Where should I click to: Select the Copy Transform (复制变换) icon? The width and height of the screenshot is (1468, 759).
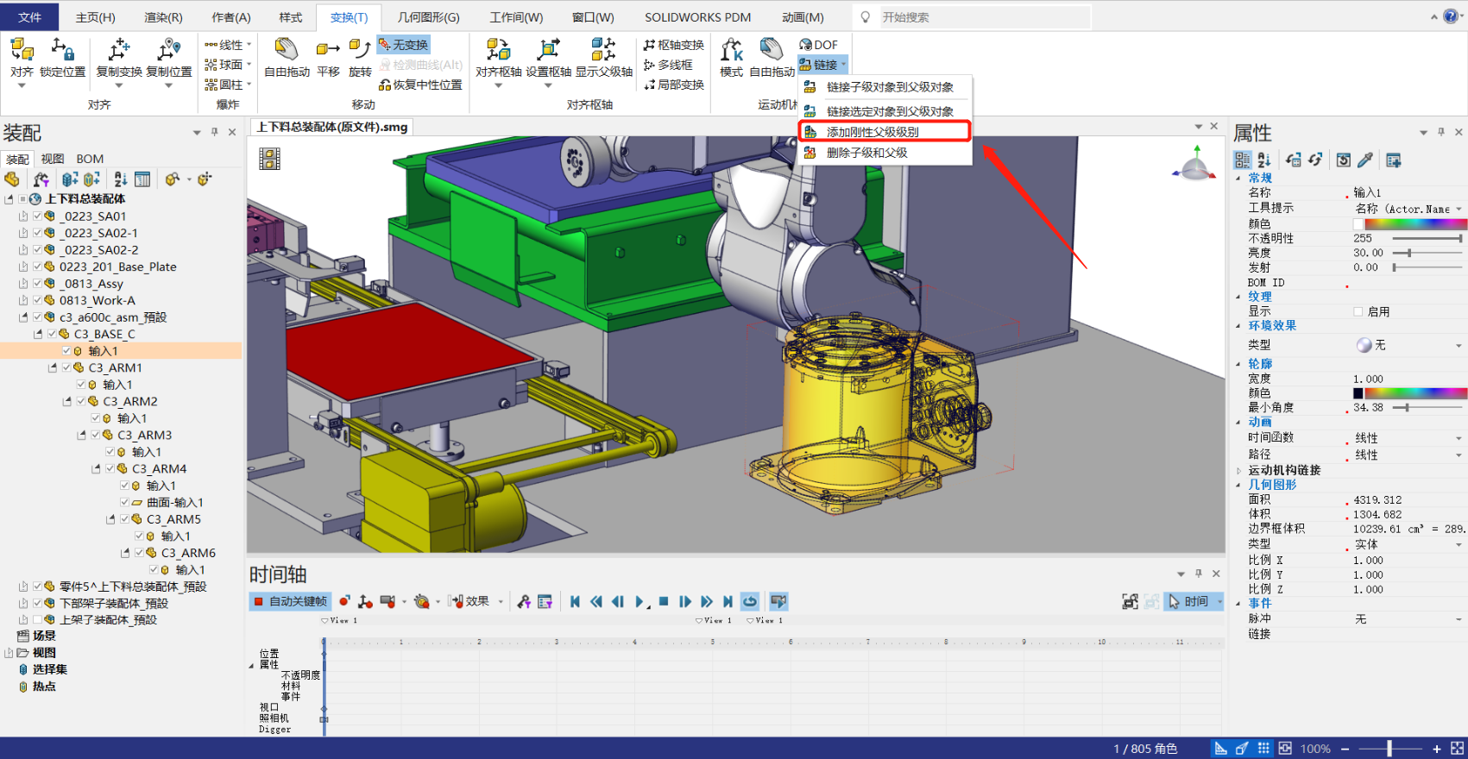[119, 50]
